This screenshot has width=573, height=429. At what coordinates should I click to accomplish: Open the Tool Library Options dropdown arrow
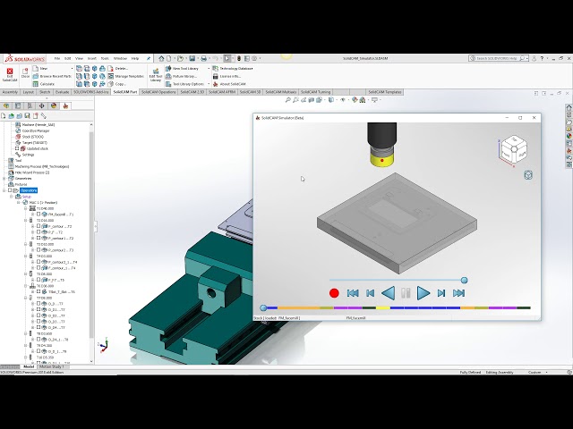pos(209,84)
